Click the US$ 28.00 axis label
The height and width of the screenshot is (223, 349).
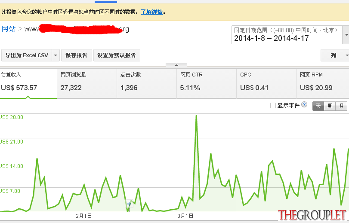pyautogui.click(x=12, y=117)
